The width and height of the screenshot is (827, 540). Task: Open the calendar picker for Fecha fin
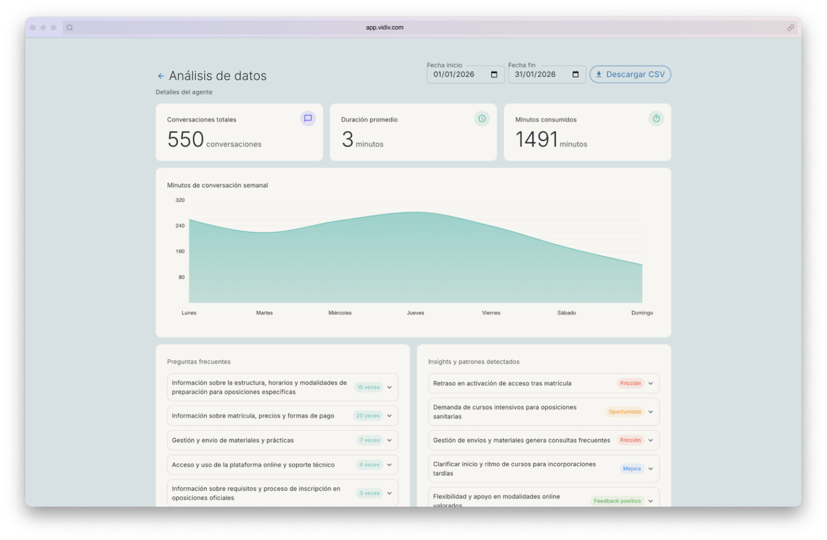576,74
